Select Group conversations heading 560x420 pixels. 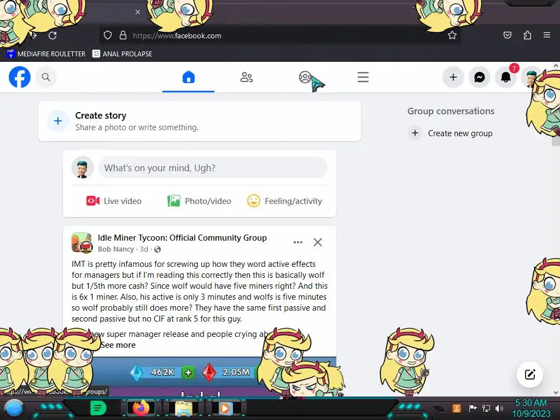[451, 111]
